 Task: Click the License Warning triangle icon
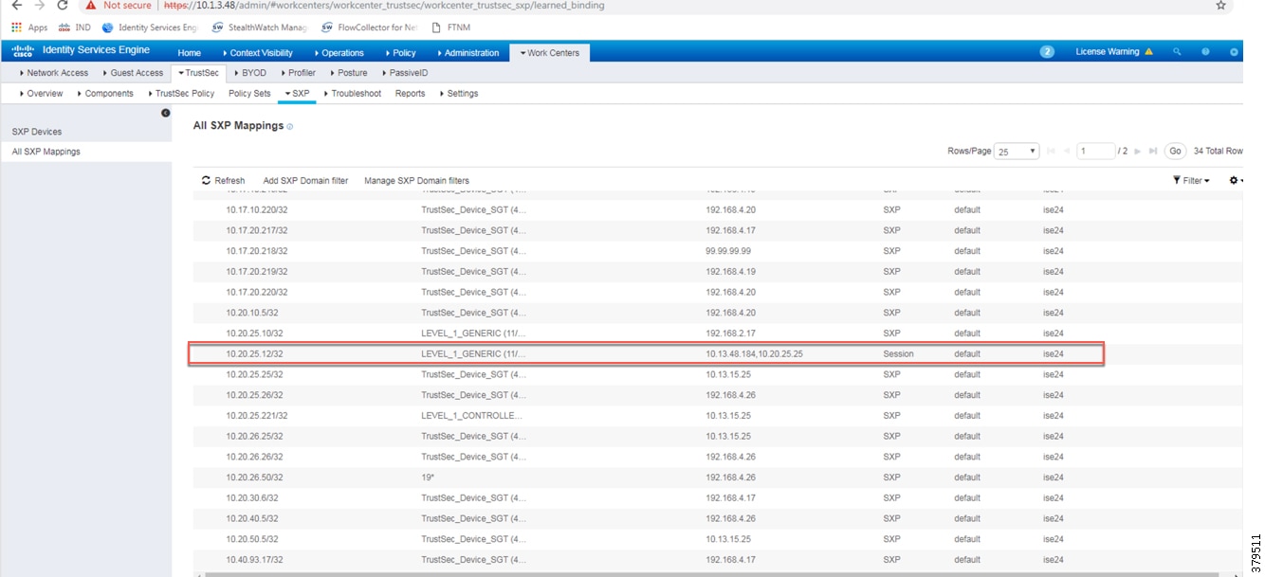point(1149,52)
